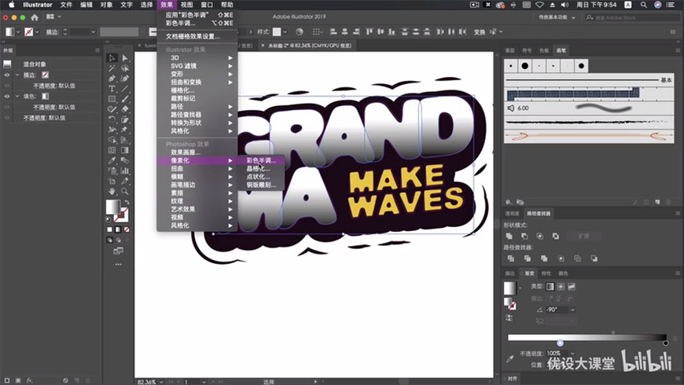The image size is (684, 385).
Task: Select the Shaper tool
Action: click(112, 109)
